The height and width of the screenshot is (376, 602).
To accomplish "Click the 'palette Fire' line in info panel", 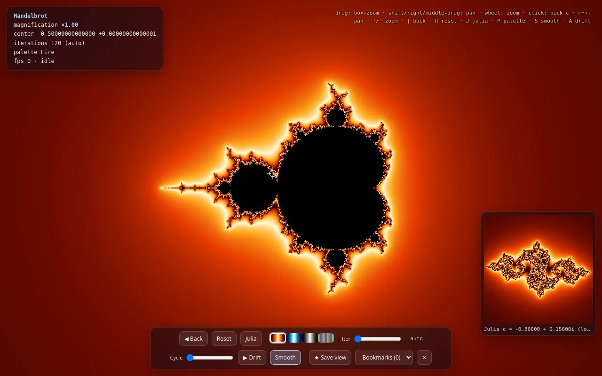I will tap(34, 52).
